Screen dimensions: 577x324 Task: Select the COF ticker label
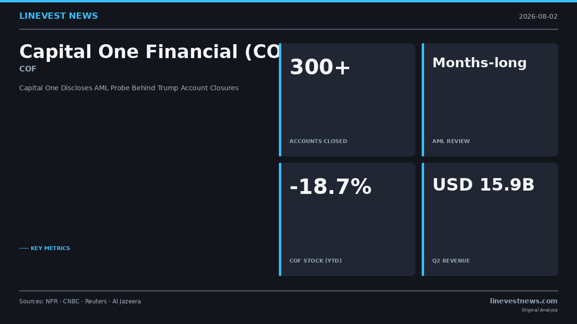coord(28,69)
